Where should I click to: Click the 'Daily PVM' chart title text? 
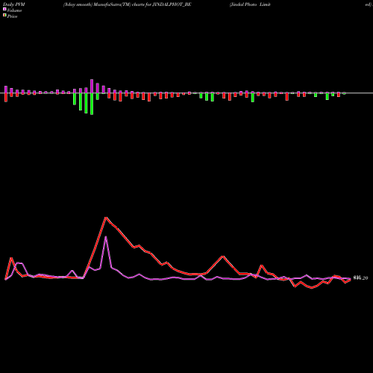pos(14,4)
